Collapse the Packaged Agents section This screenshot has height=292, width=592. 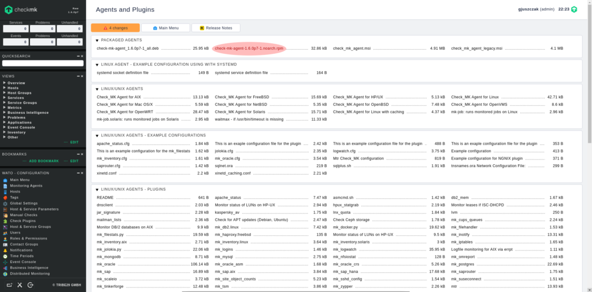pos(97,40)
